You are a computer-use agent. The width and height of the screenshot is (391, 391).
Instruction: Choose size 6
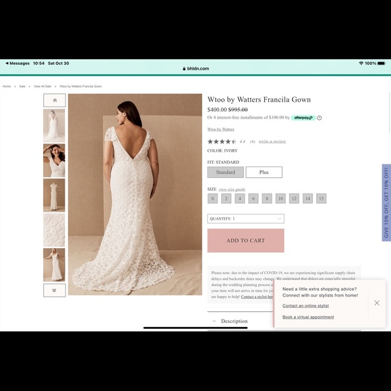(x=253, y=198)
